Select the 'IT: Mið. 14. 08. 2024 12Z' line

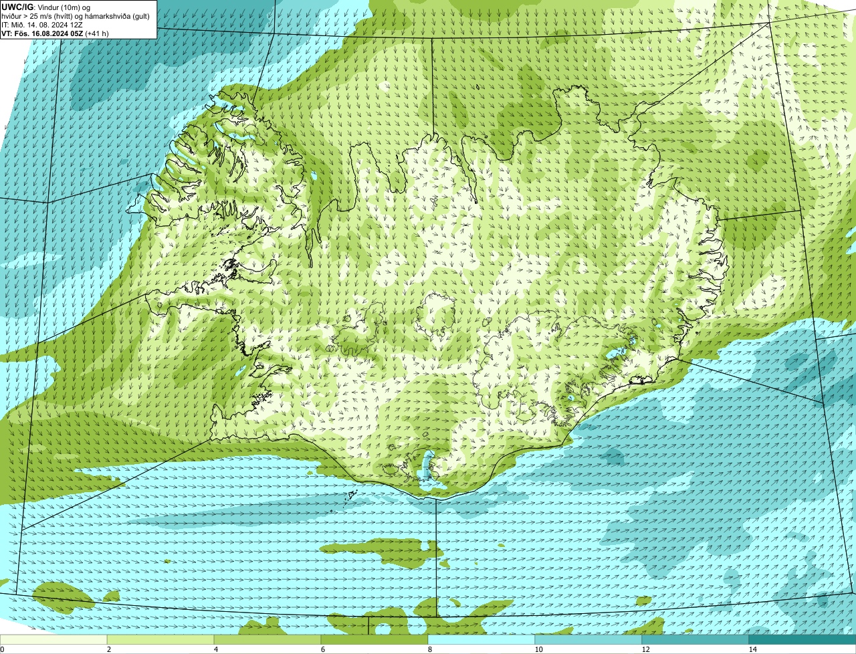point(42,25)
